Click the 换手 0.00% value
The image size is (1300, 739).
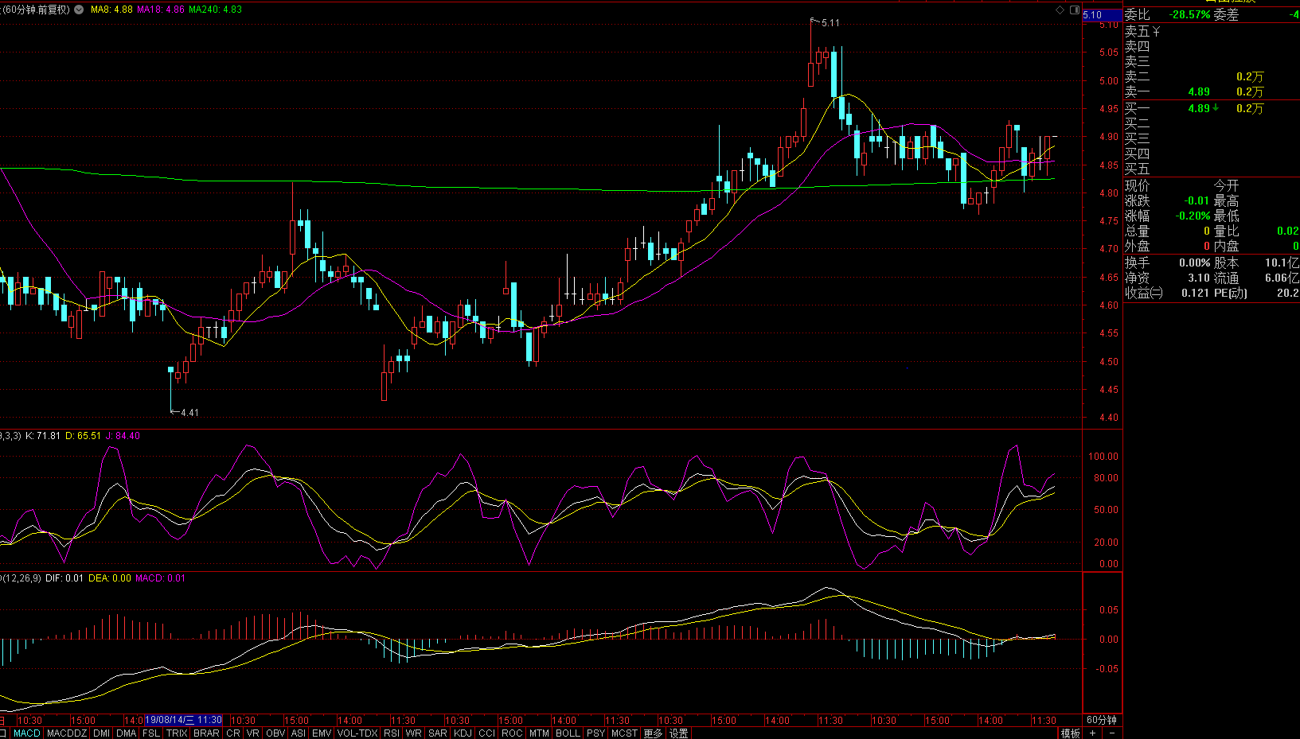click(1194, 263)
